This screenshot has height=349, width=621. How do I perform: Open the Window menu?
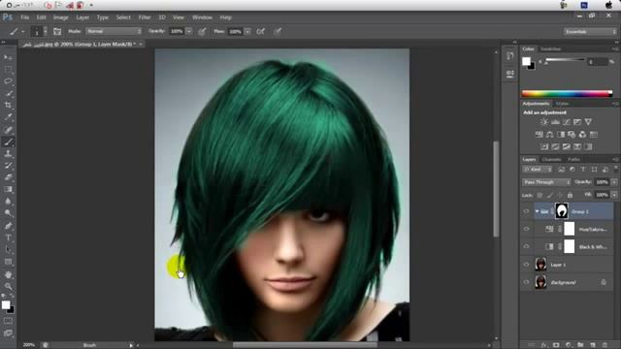click(x=202, y=17)
